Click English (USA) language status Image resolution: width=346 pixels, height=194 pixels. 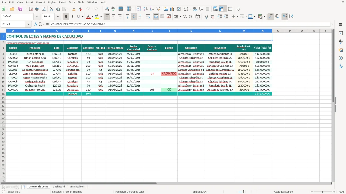click(200, 192)
